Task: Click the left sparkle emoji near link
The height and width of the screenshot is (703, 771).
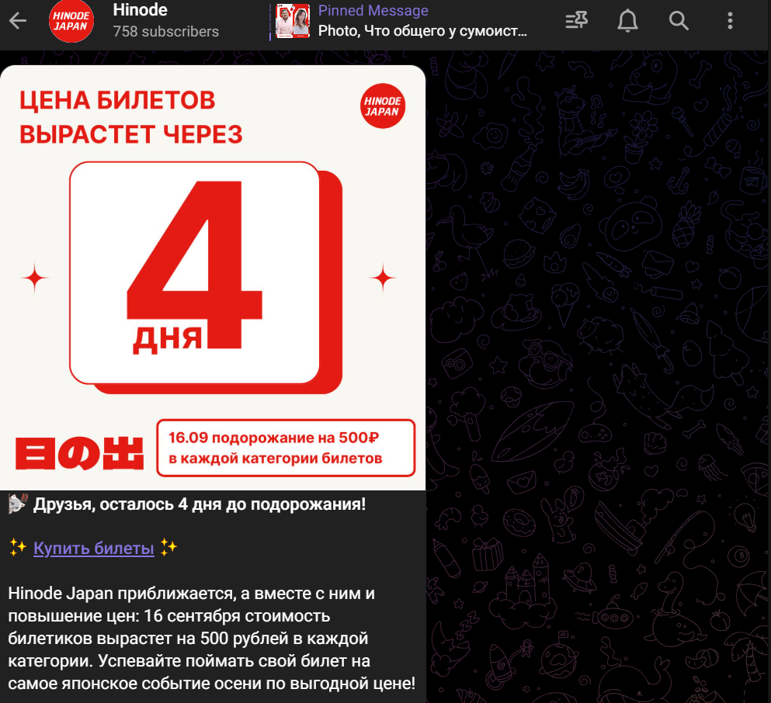Action: pyautogui.click(x=18, y=547)
